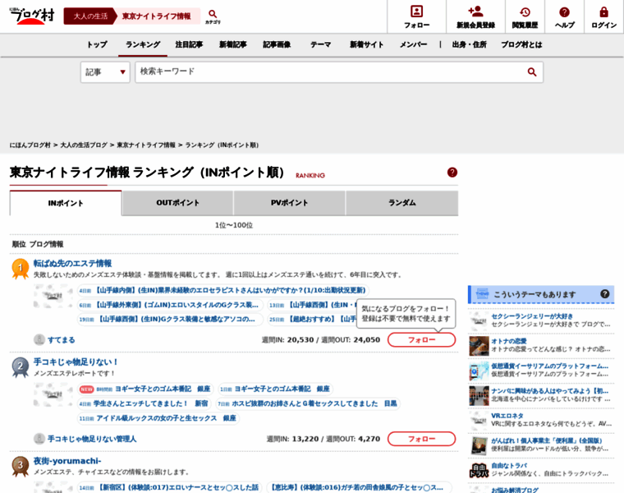Open the オトナの恋愛 theme thumbnail

point(479,346)
